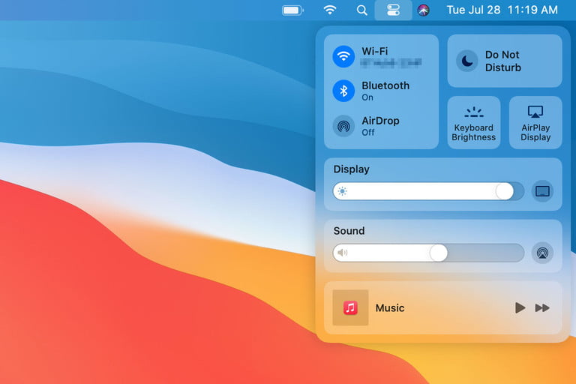Open the battery status menu bar icon
The height and width of the screenshot is (384, 576).
pyautogui.click(x=292, y=10)
